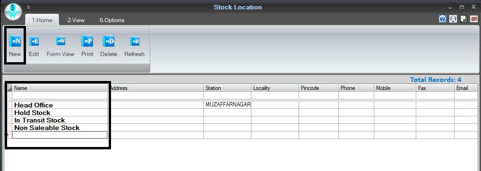Click the Edit toolbar icon

(34, 41)
